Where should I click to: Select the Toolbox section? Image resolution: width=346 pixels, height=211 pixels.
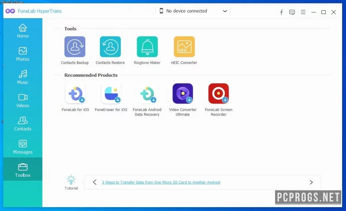pos(23,169)
